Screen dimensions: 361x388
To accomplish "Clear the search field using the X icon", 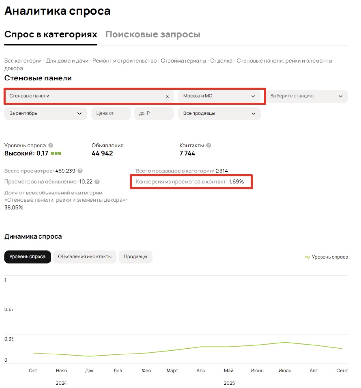I will [167, 96].
